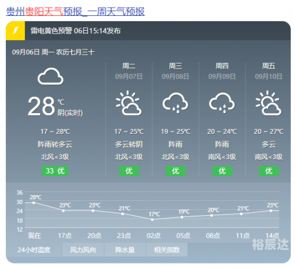Click today's range 17 ~ 28℃
The height and width of the screenshot is (267, 295).
(x=55, y=131)
